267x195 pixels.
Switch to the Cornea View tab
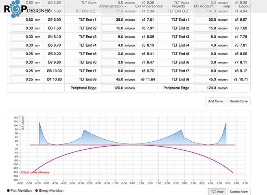[239, 191]
